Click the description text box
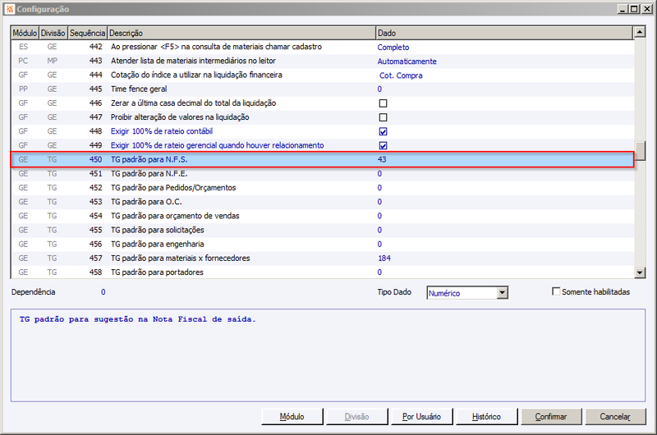657x435 pixels. [x=328, y=355]
